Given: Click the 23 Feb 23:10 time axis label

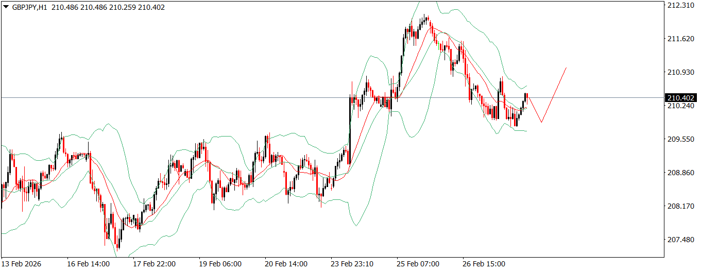Looking at the screenshot, I should (x=352, y=264).
